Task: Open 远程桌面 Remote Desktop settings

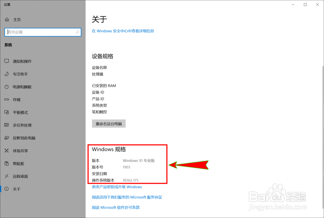Action: [x=7, y=176]
